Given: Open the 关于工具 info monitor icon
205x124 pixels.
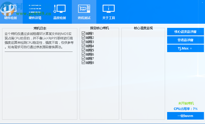Looking at the screenshot, I should coord(109,9).
